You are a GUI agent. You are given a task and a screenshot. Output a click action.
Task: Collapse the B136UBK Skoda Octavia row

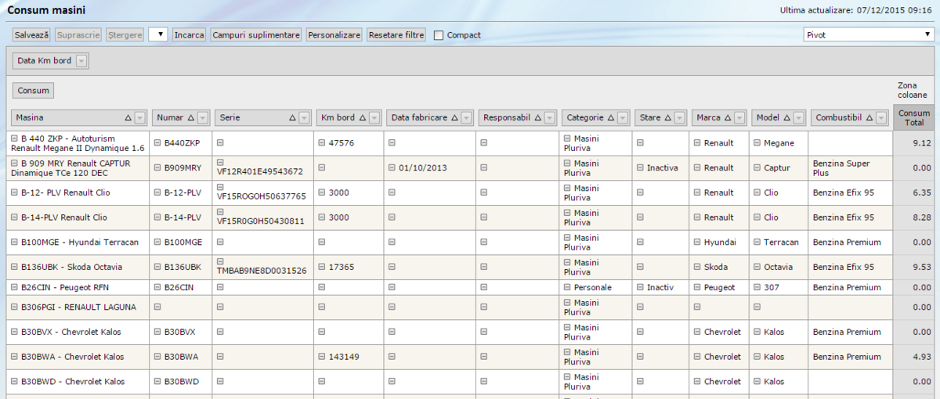tap(14, 268)
